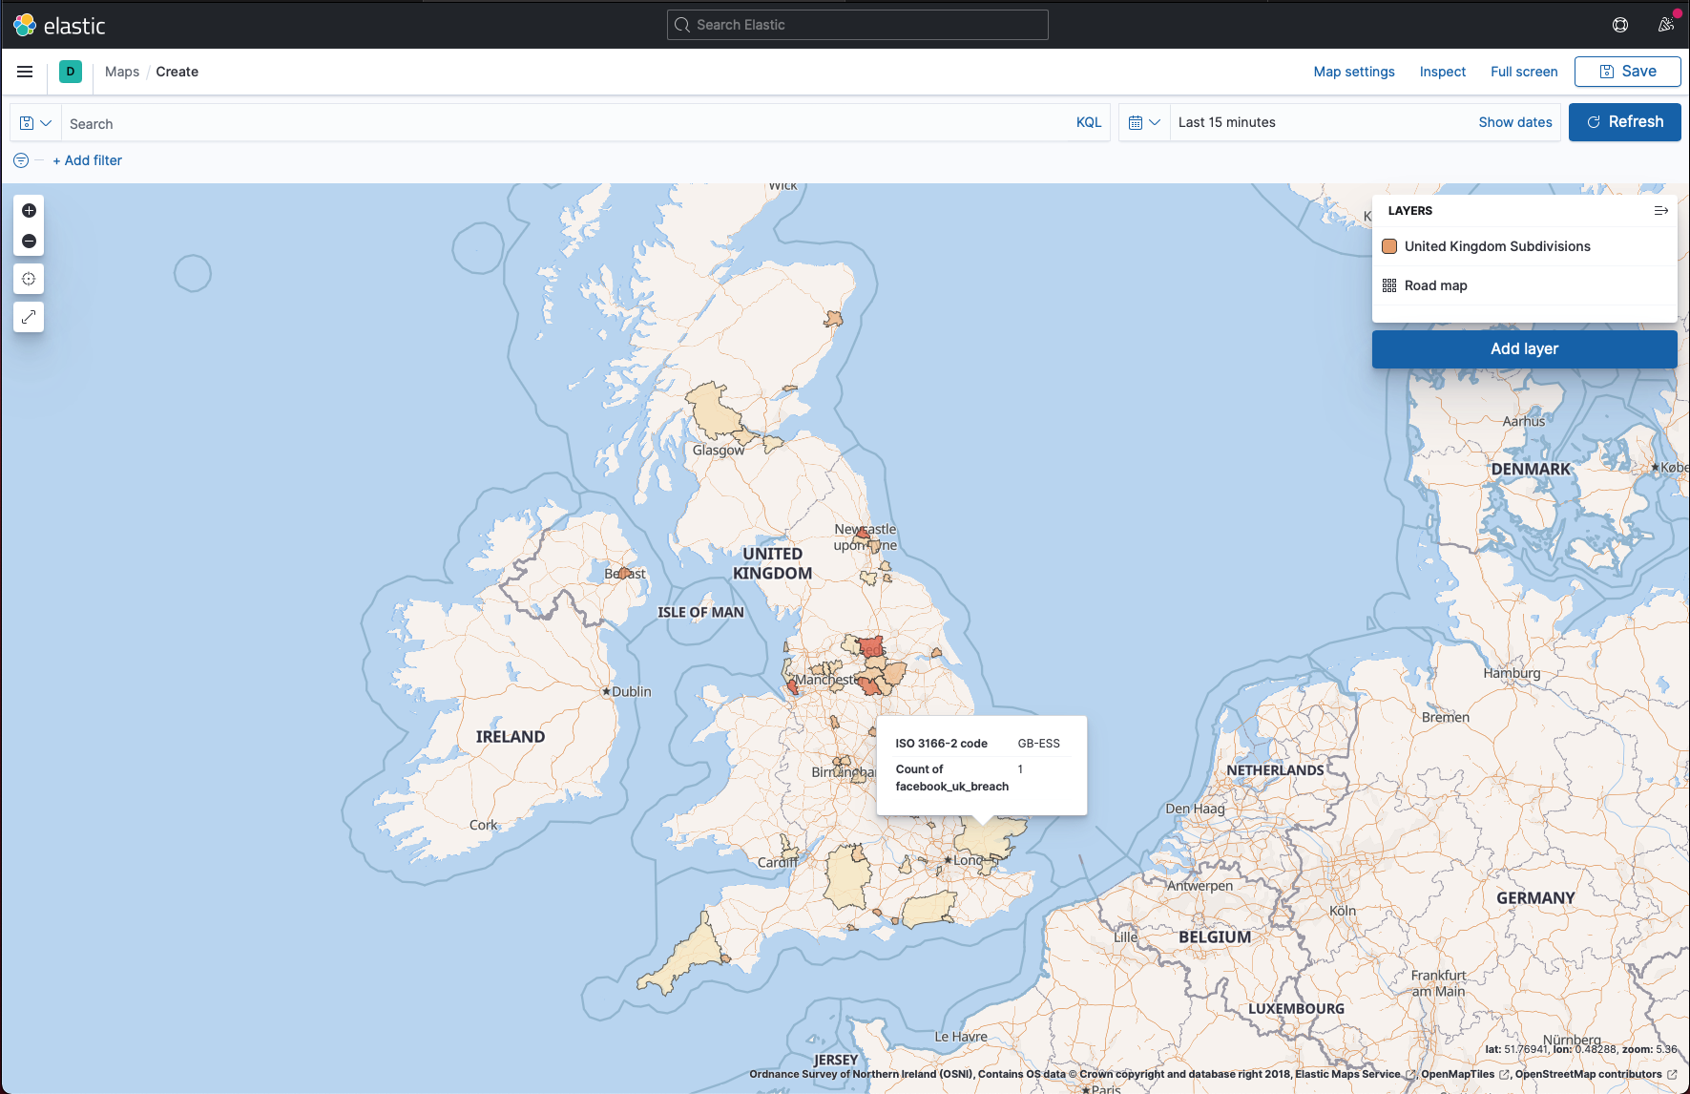Open the saved query dropdown menu
1690x1094 pixels.
(35, 123)
